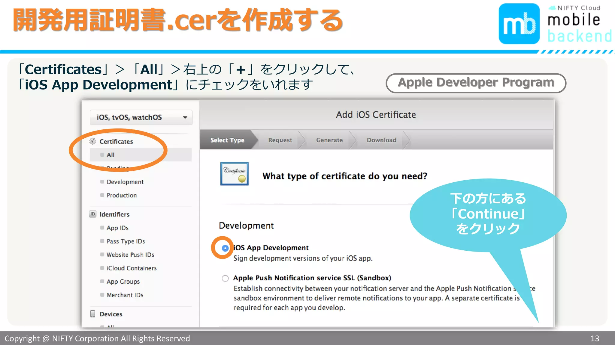Click 'Sign development versions of your iOS app.'
Viewport: 615px width, 345px height.
303,258
